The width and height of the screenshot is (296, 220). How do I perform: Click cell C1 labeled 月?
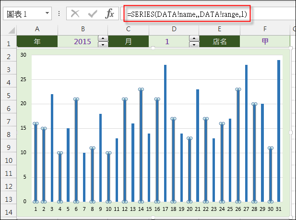(x=129, y=41)
